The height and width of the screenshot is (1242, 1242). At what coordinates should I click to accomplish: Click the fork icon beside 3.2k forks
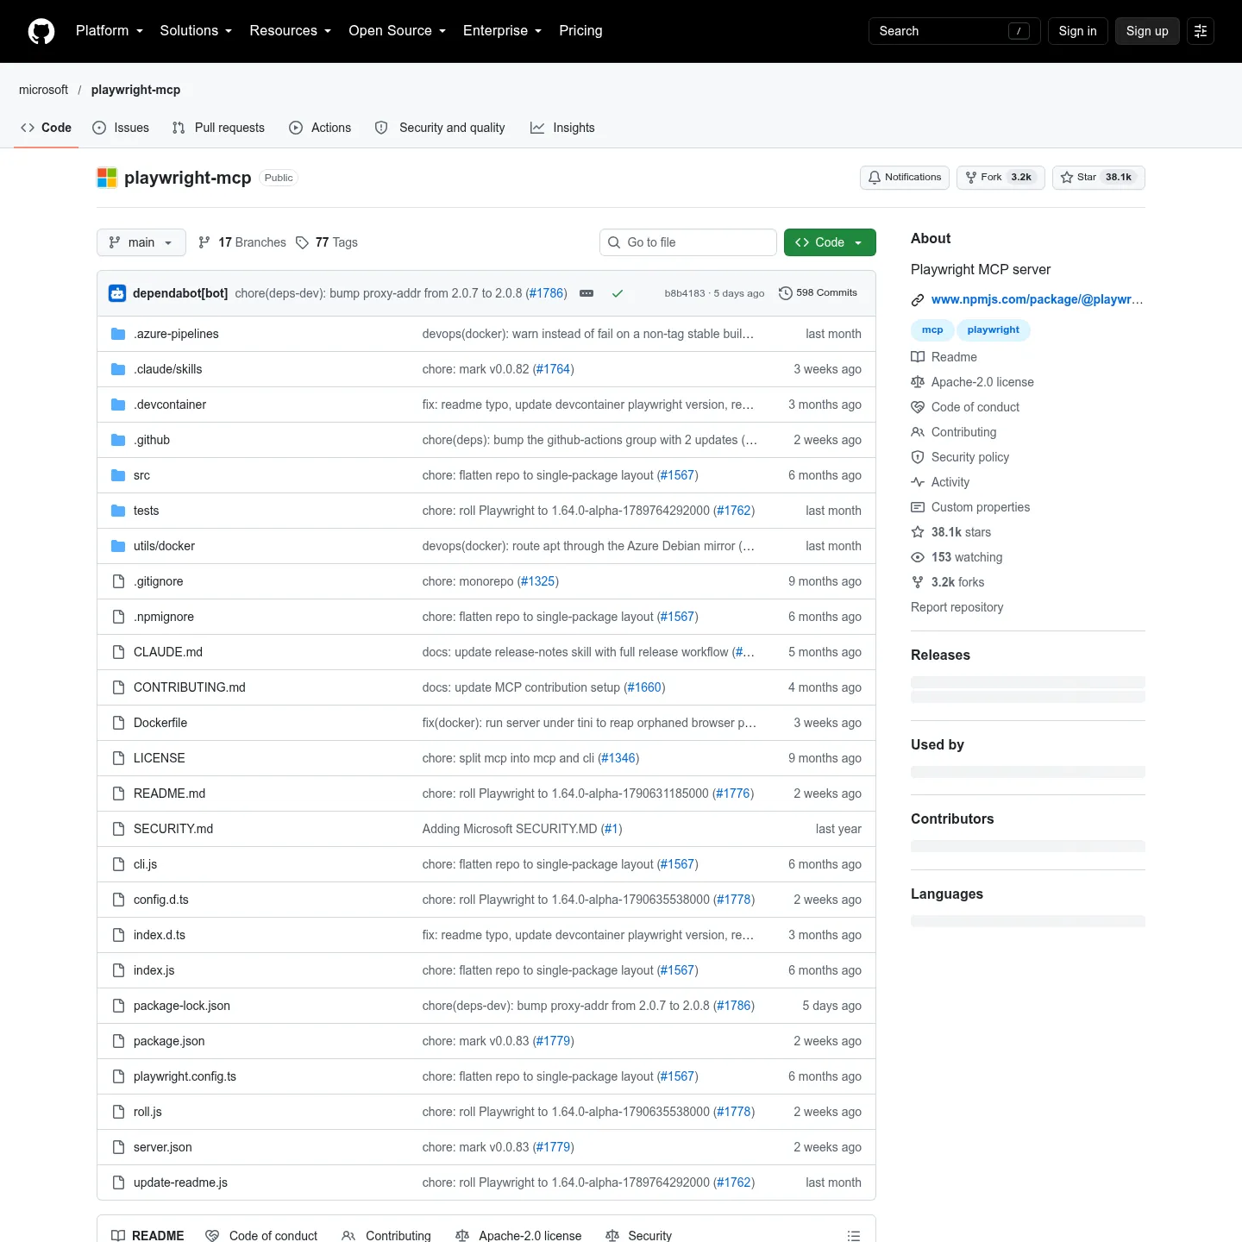pyautogui.click(x=918, y=582)
